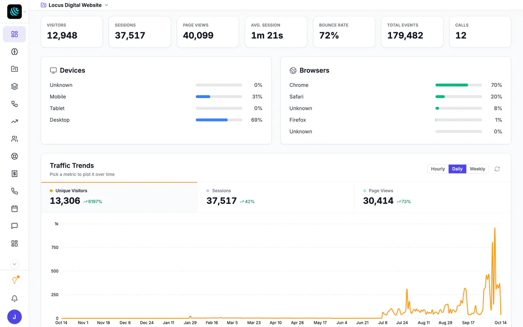Open the workspace chevron beside the logo
523x327 pixels.
(25, 12)
